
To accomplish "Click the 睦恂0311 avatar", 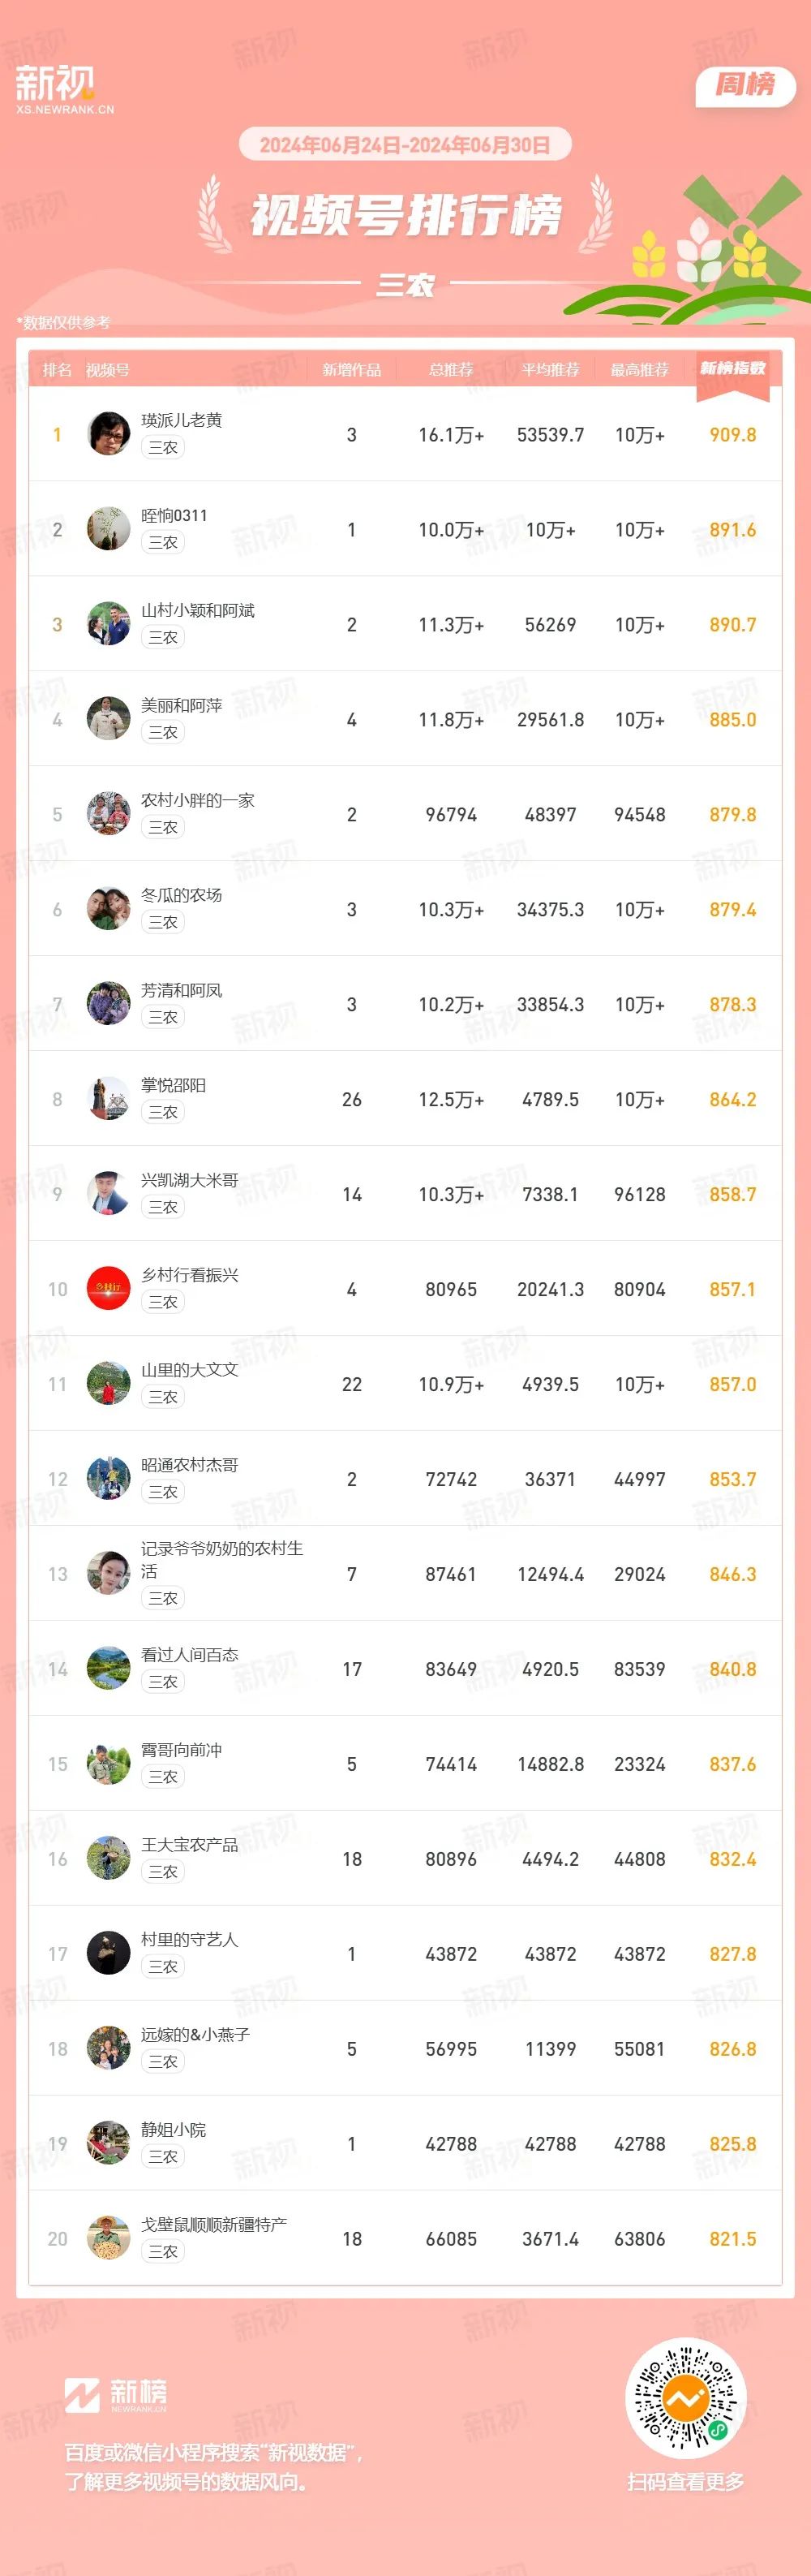I will [108, 528].
